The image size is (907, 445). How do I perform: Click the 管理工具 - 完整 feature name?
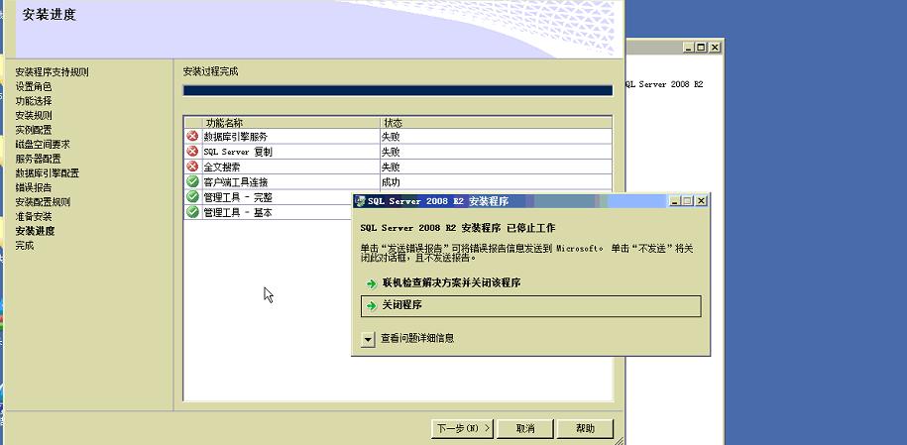pyautogui.click(x=238, y=197)
